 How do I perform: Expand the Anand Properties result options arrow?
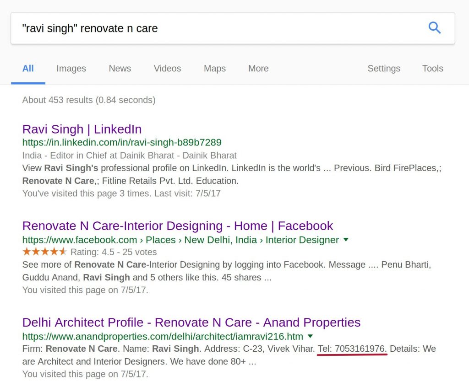pos(311,336)
